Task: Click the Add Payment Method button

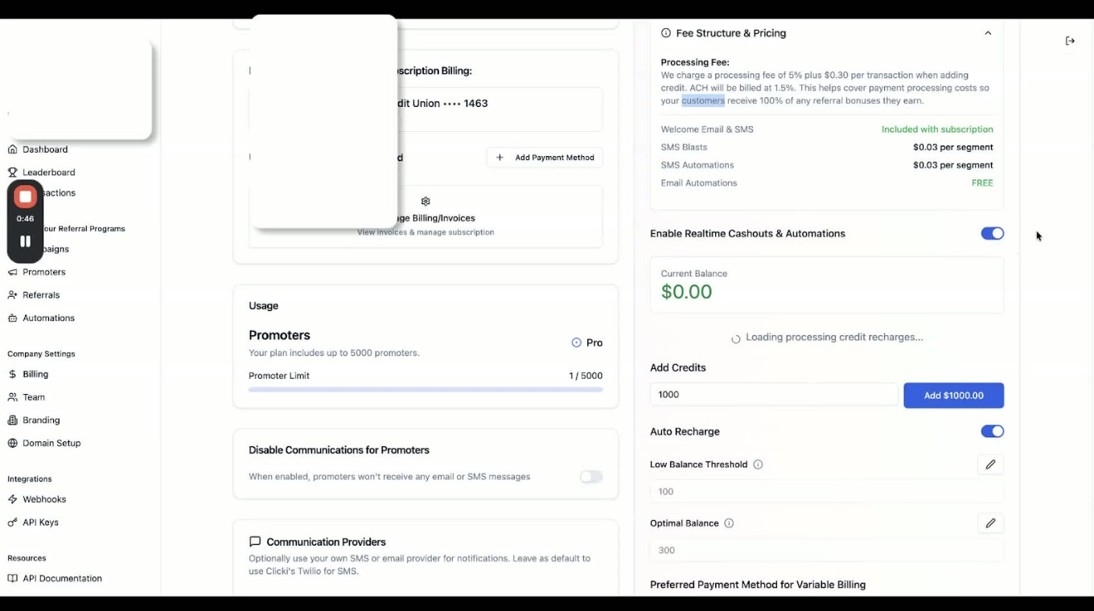Action: pyautogui.click(x=545, y=158)
